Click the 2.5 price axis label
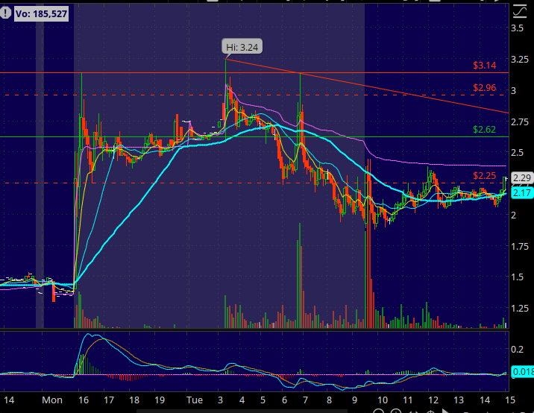 (517, 153)
